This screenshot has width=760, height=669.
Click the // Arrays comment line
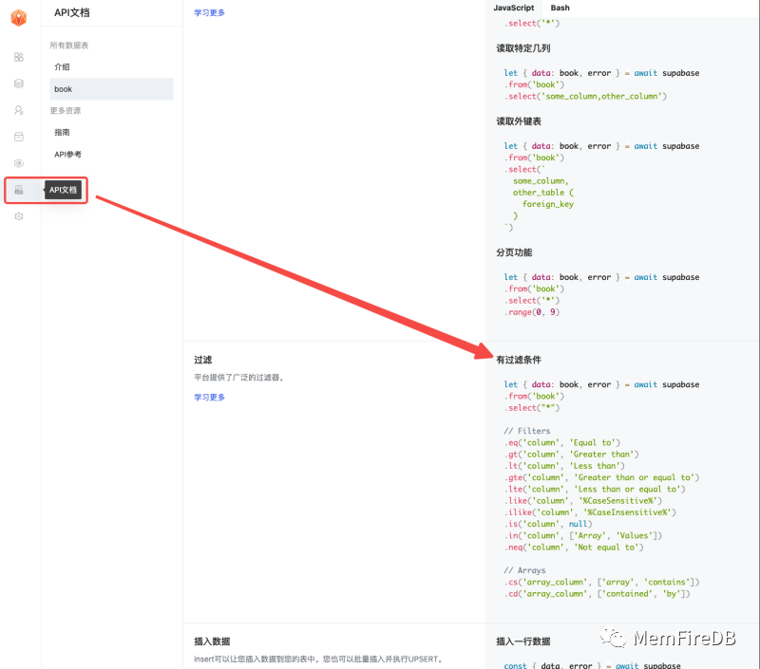[x=524, y=570]
